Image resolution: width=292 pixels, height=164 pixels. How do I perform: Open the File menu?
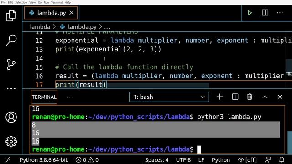click(x=3, y=2)
